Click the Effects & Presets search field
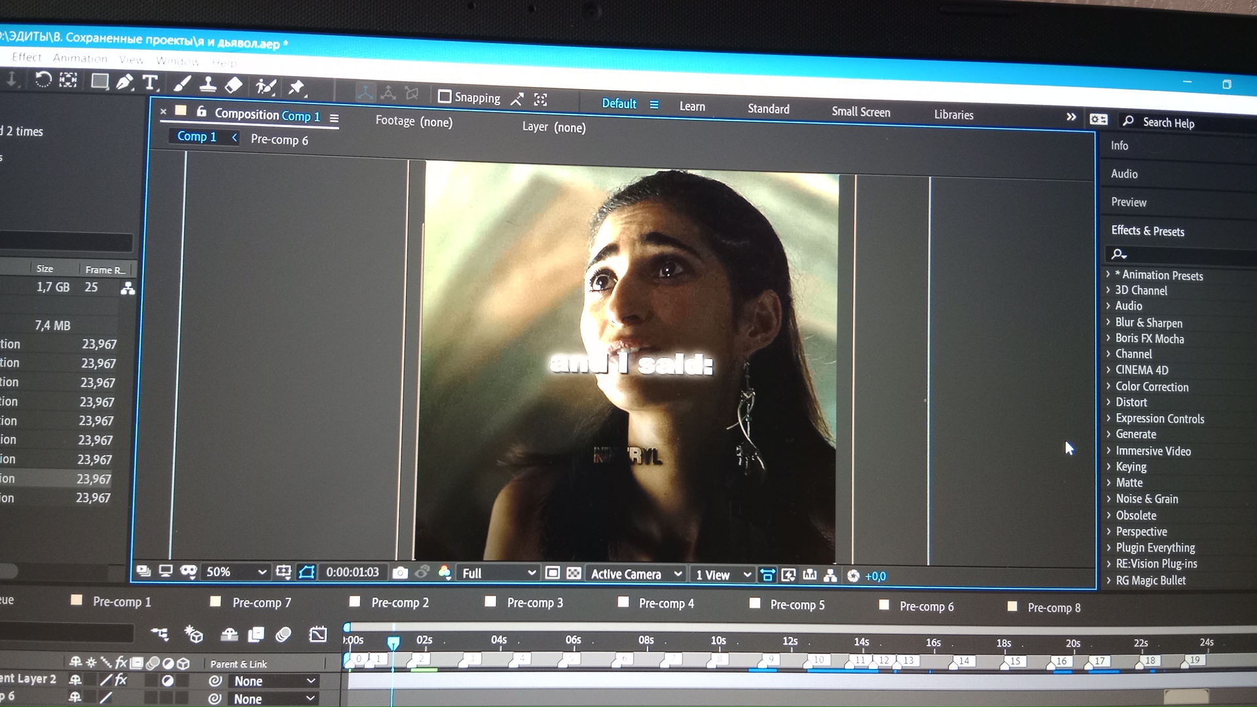The height and width of the screenshot is (707, 1257). coord(1182,254)
